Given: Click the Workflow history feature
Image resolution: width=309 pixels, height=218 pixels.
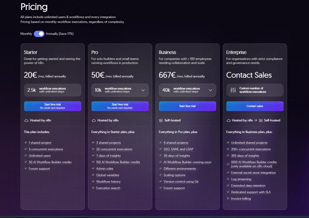Looking at the screenshot, I should (108, 182).
